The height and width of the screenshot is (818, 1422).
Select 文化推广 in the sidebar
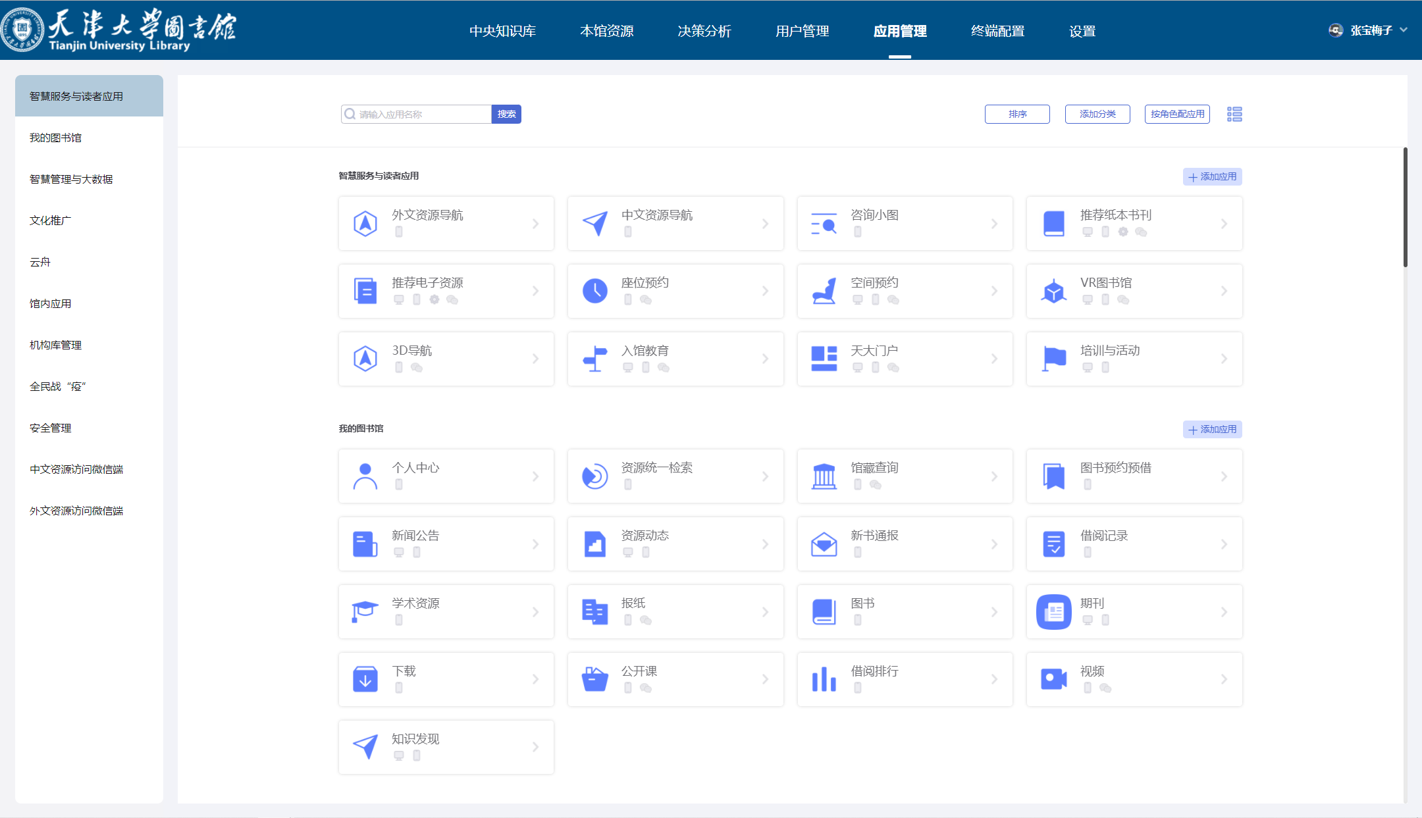pos(51,220)
